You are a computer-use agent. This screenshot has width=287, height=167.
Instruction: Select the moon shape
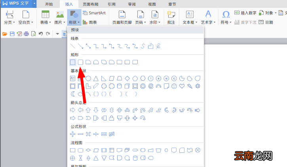coord(73,94)
